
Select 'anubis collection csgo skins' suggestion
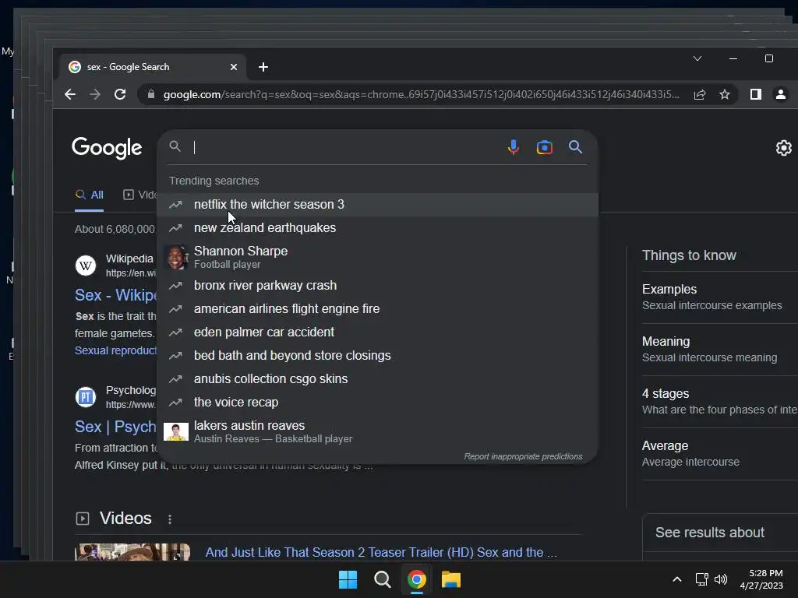378,379
